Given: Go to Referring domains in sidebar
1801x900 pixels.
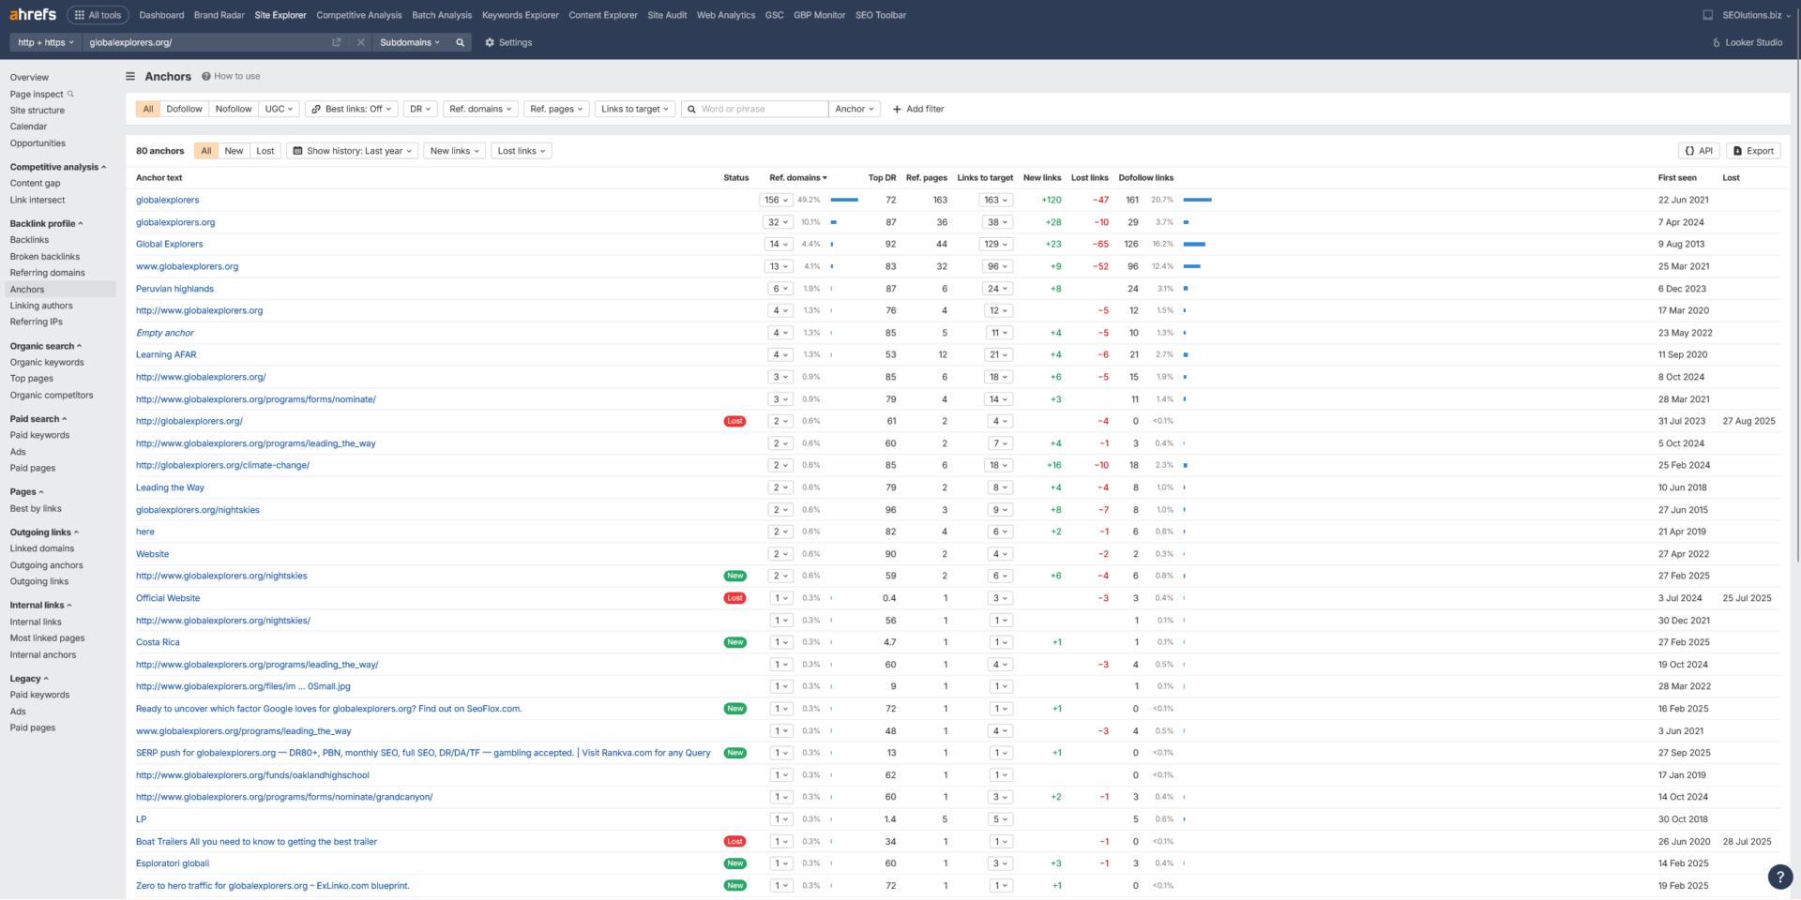Looking at the screenshot, I should [47, 273].
